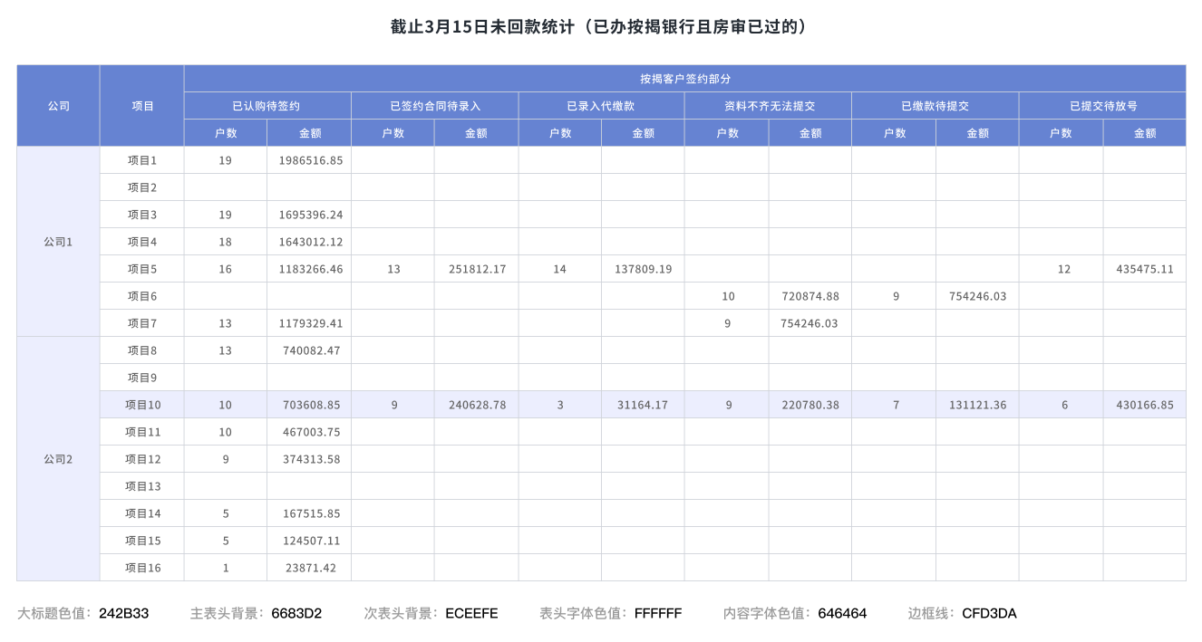Click the 项目7 row label
Screen dimensions: 1202x642
[x=142, y=323]
